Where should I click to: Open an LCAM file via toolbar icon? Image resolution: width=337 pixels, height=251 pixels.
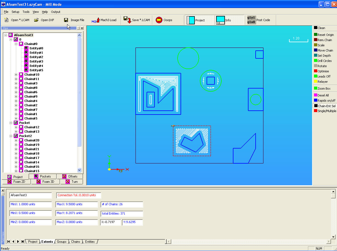click(x=7, y=20)
